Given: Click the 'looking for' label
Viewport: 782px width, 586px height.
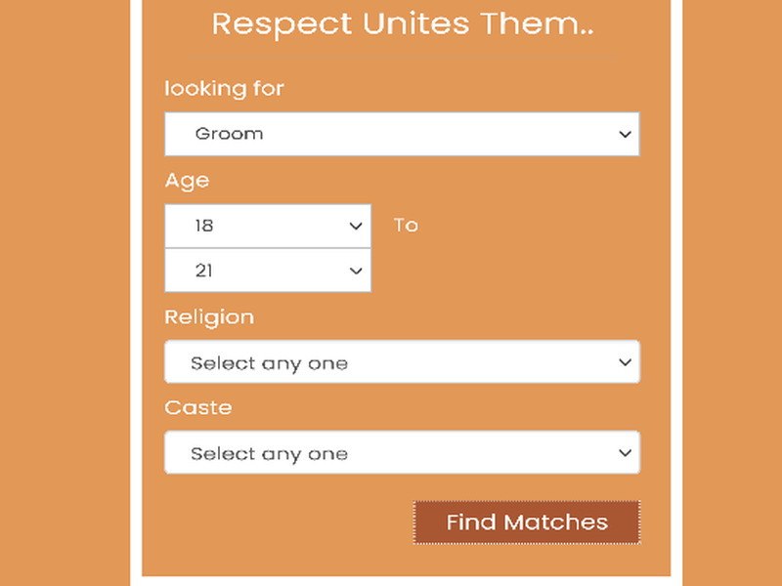Looking at the screenshot, I should click(224, 88).
